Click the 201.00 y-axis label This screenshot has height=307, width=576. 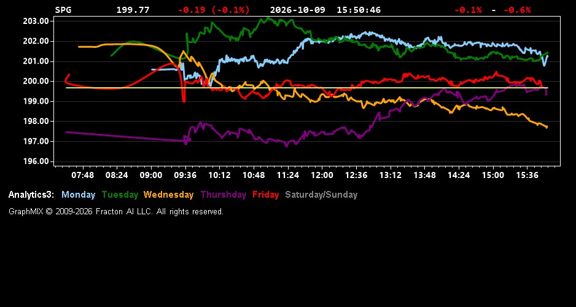[x=36, y=61]
